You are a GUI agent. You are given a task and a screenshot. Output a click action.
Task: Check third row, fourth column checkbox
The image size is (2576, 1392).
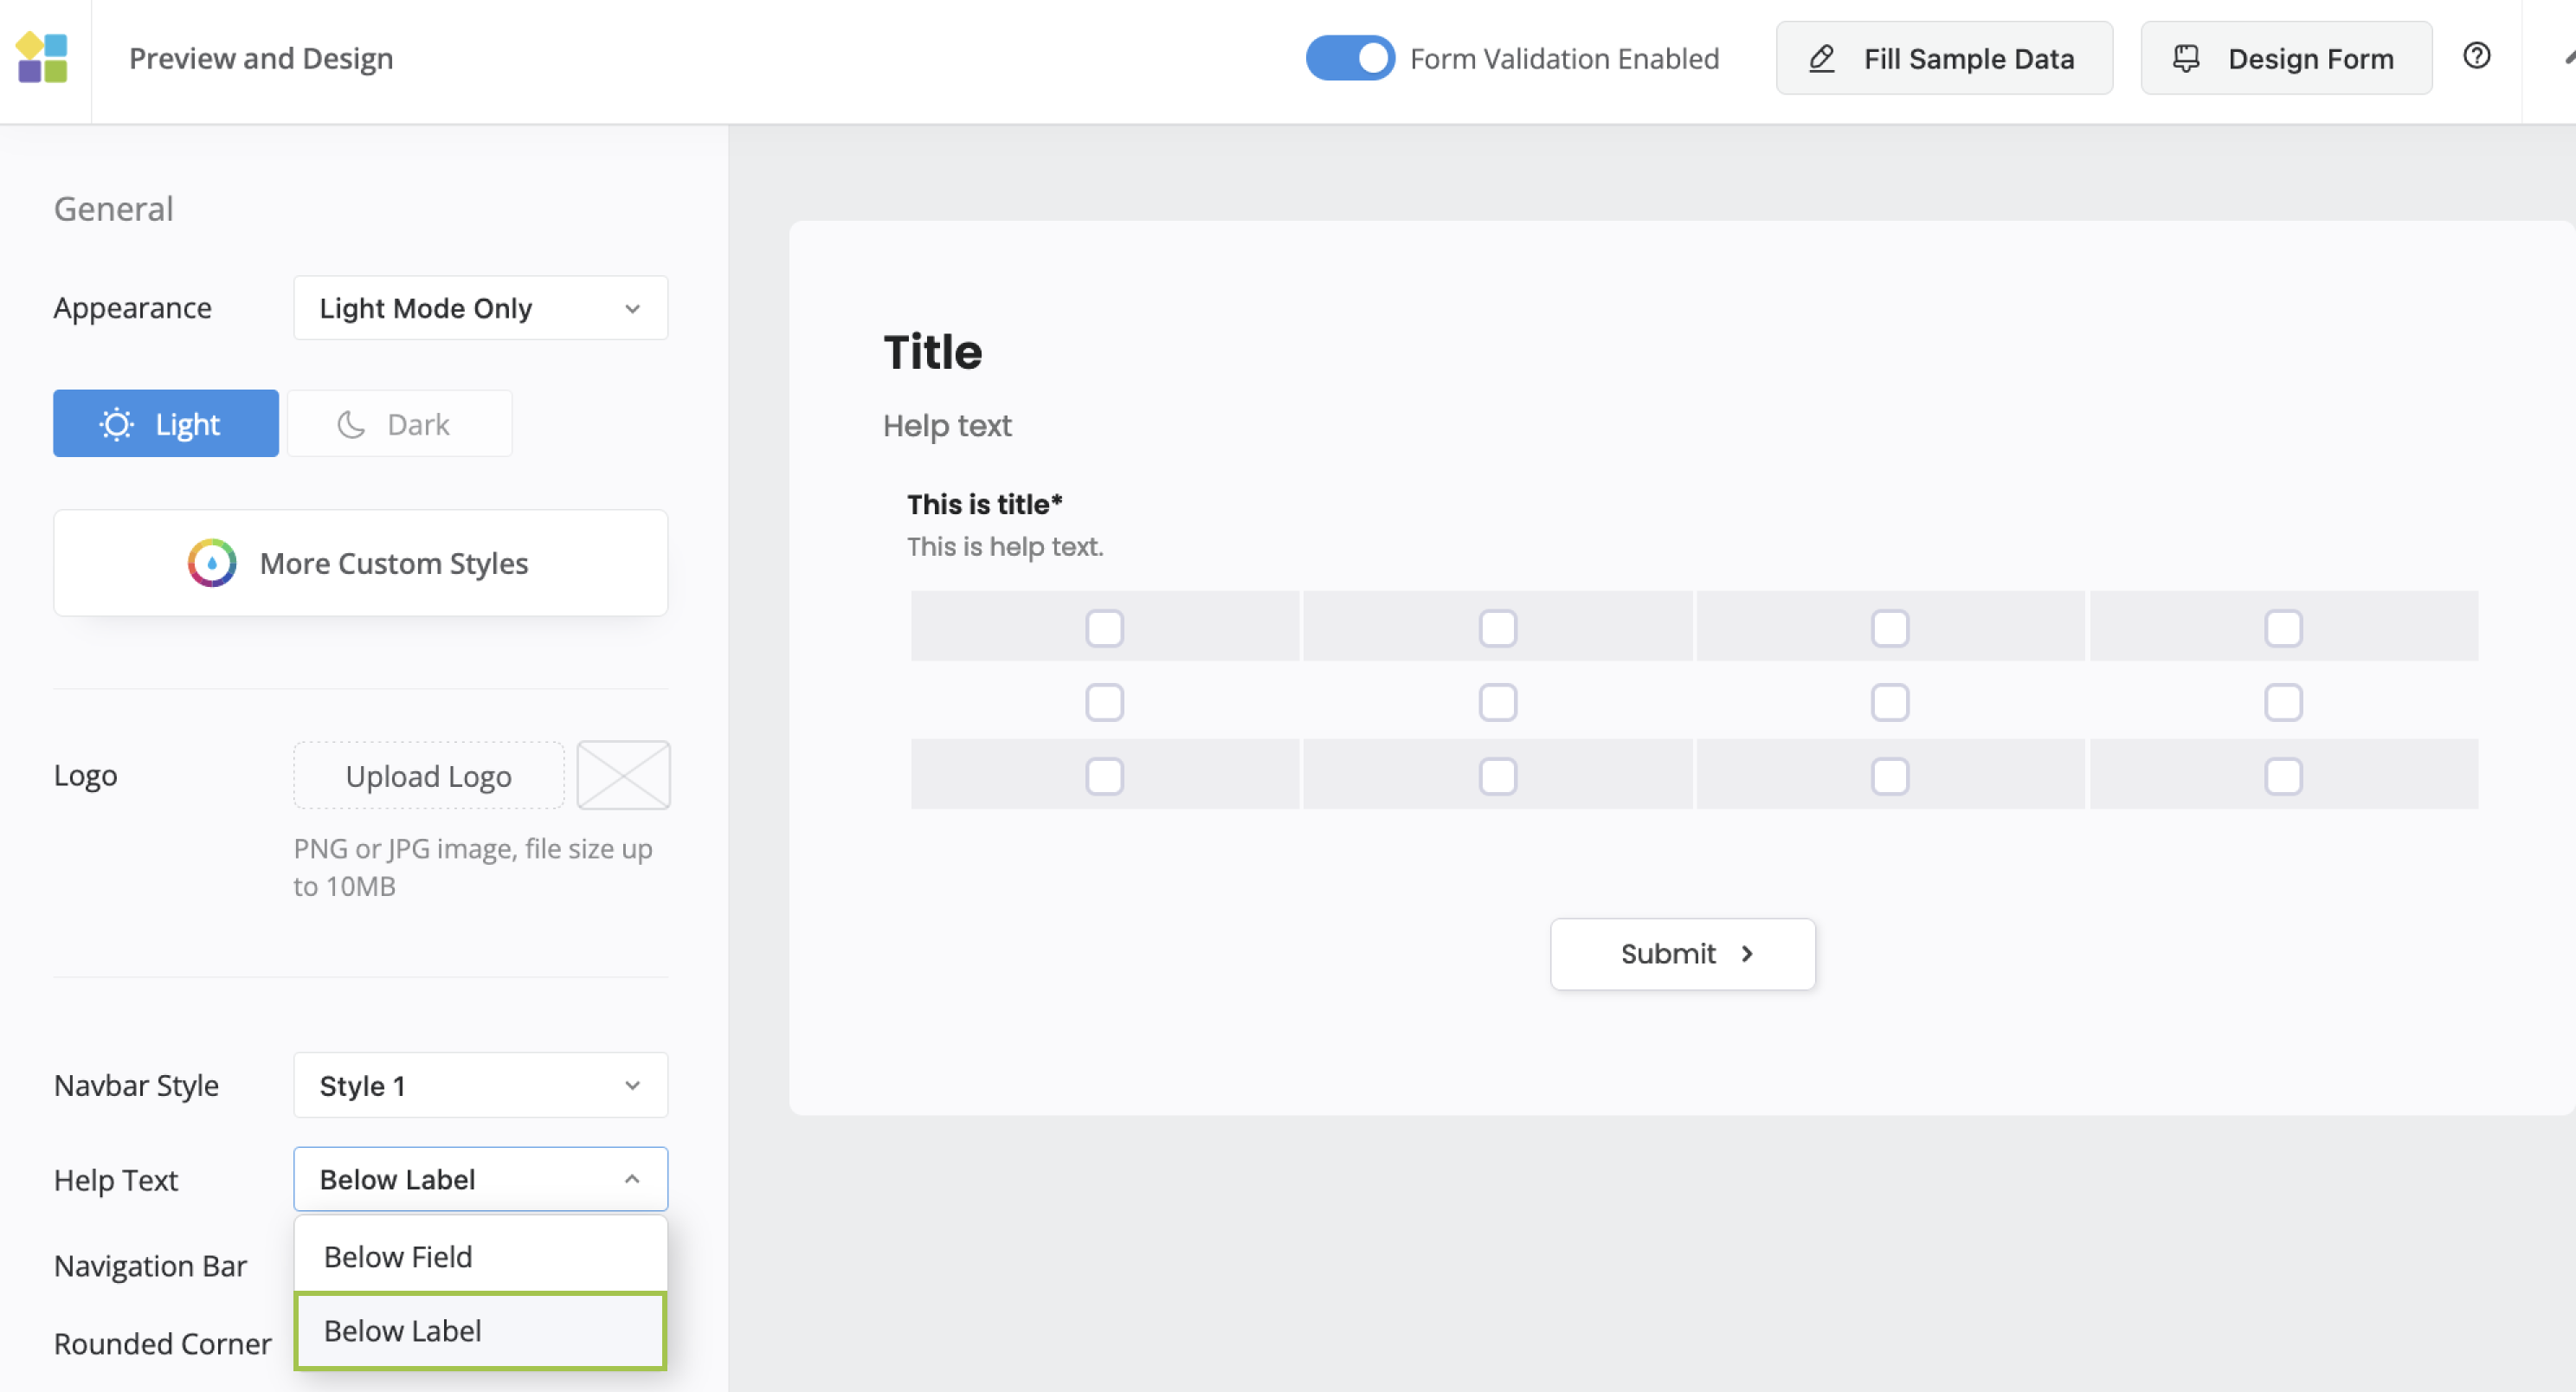2283,776
